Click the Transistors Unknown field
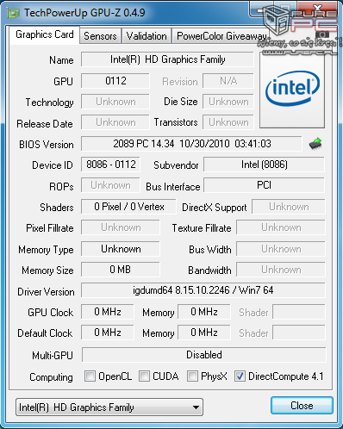The image size is (343, 429). [228, 122]
